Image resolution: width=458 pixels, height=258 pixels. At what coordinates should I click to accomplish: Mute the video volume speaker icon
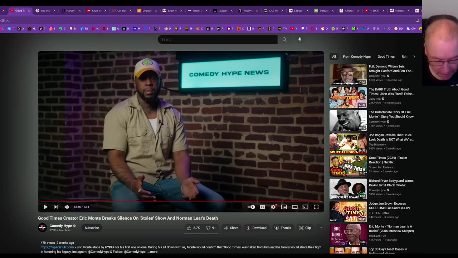[x=67, y=207]
